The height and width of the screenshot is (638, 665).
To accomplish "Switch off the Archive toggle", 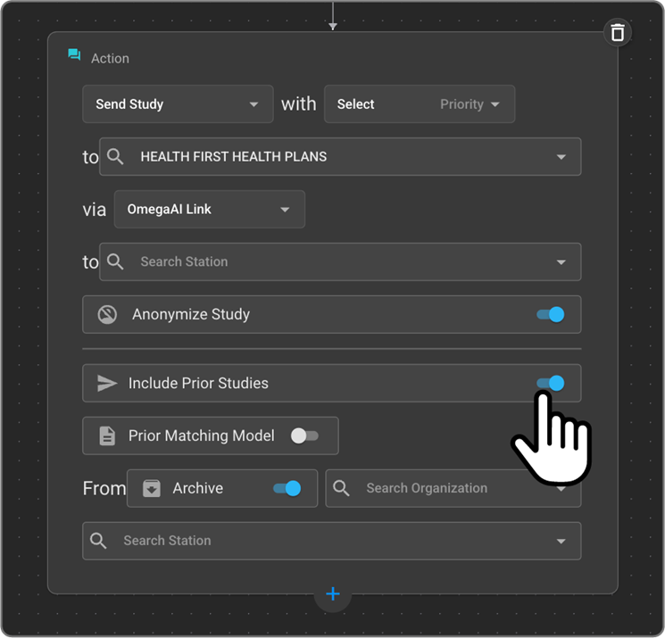I will coord(287,489).
